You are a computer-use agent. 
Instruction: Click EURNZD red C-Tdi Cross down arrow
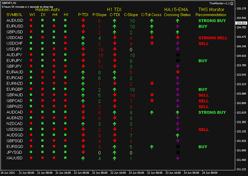tap(152, 83)
